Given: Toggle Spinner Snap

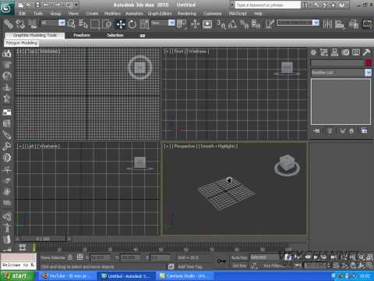Looking at the screenshot, I should pos(256,24).
